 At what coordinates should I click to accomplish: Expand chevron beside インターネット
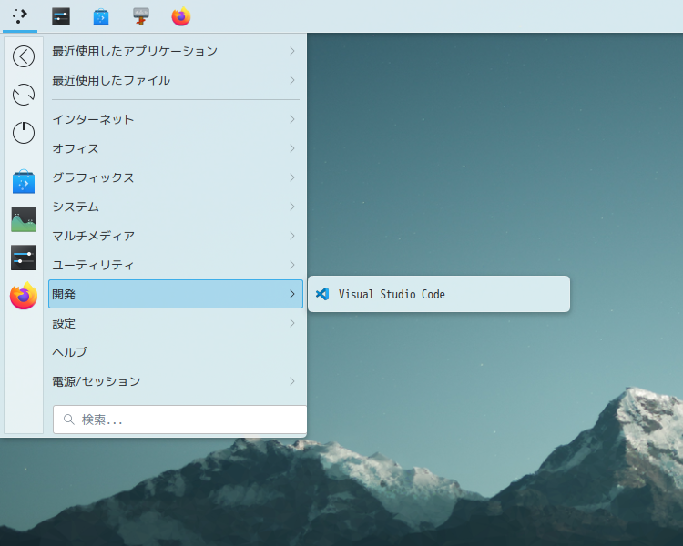click(x=292, y=119)
